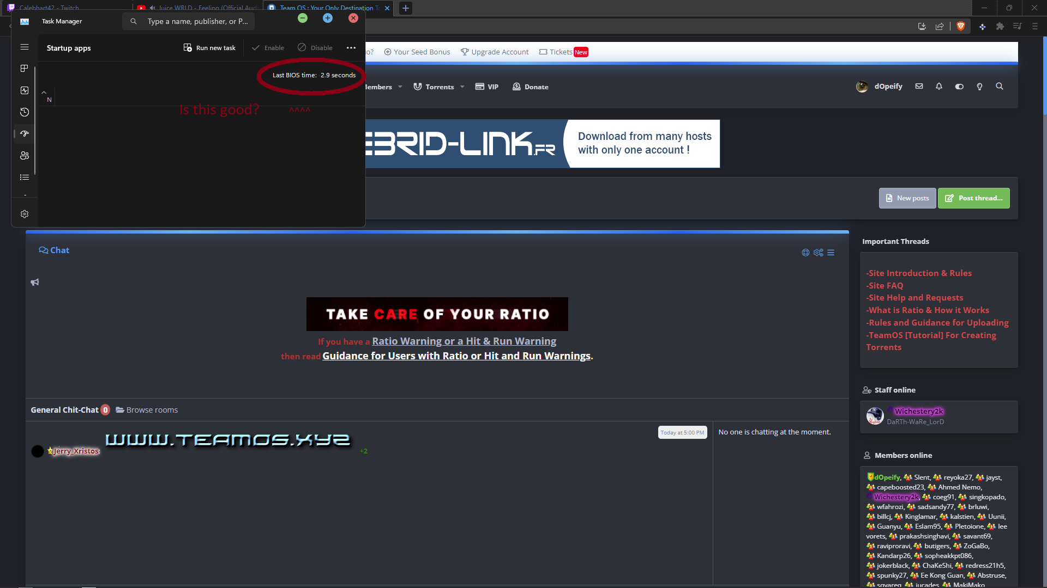Click chat announcement megaphone icon
Screen dimensions: 1047x588
pos(35,282)
